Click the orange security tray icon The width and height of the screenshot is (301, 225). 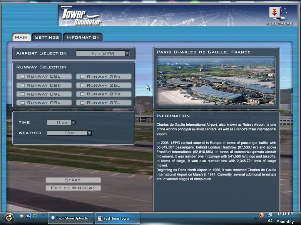click(262, 215)
